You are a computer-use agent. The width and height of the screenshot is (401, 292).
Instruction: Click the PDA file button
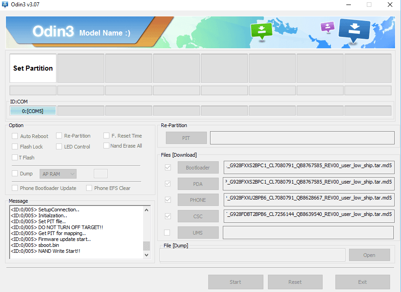pyautogui.click(x=198, y=184)
